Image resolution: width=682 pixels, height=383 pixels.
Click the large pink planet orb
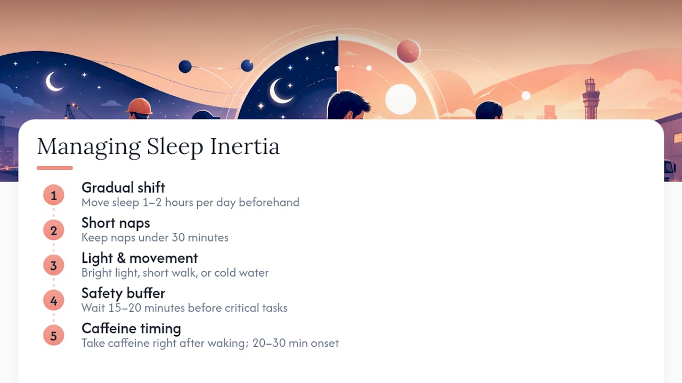(409, 51)
